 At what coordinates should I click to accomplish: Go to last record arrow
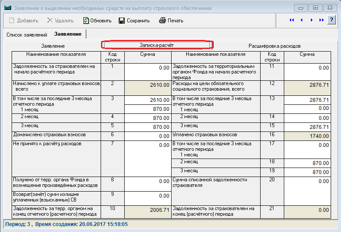pyautogui.click(x=321, y=20)
